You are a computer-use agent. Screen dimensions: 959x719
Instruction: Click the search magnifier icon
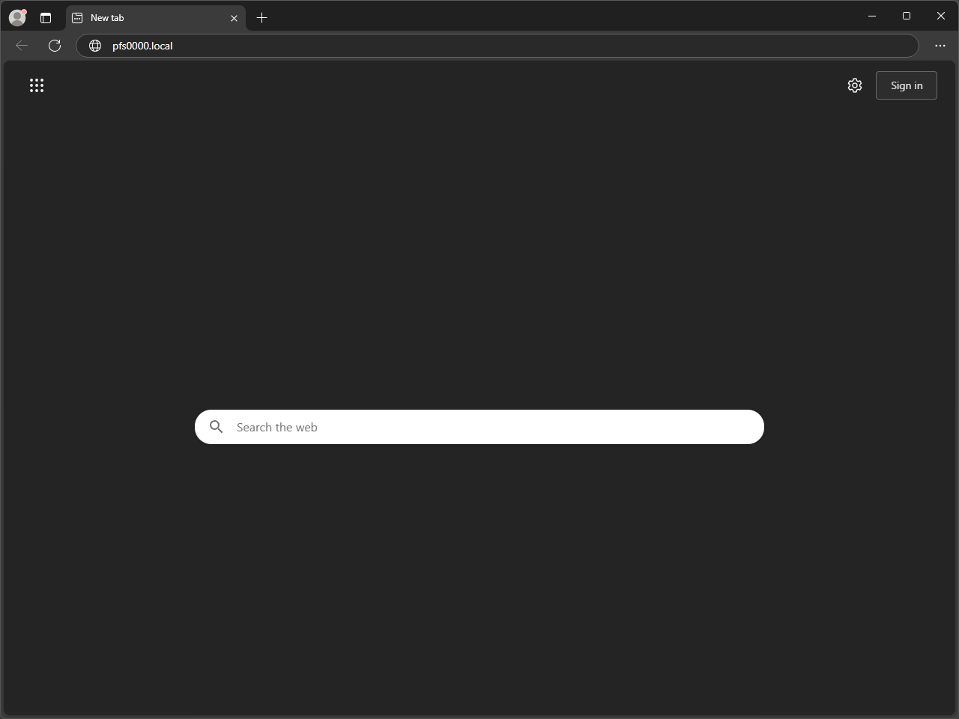217,427
